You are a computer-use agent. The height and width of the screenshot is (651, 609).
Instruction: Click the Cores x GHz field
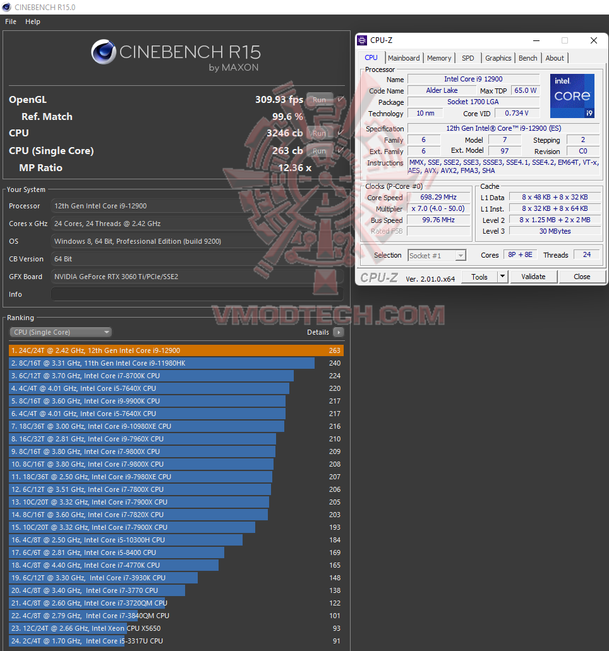pyautogui.click(x=197, y=224)
